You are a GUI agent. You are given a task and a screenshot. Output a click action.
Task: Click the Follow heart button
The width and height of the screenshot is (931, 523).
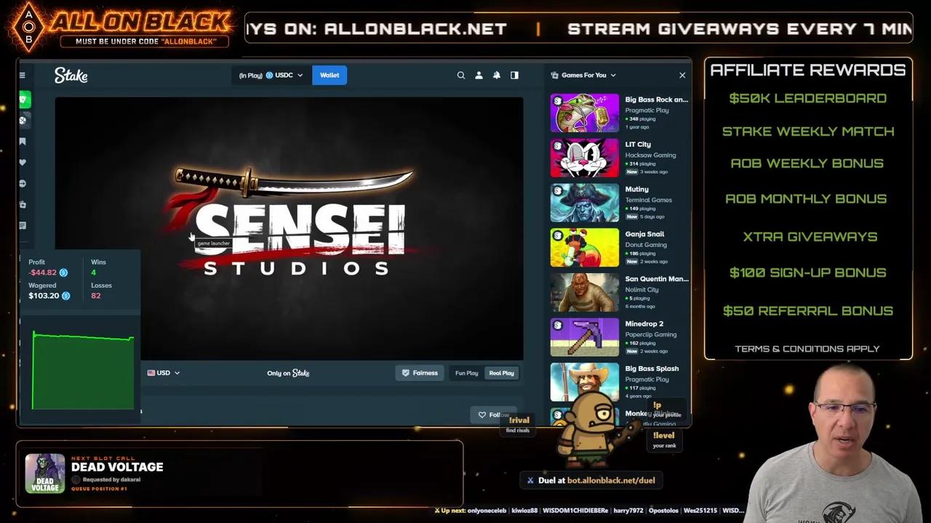click(x=493, y=415)
